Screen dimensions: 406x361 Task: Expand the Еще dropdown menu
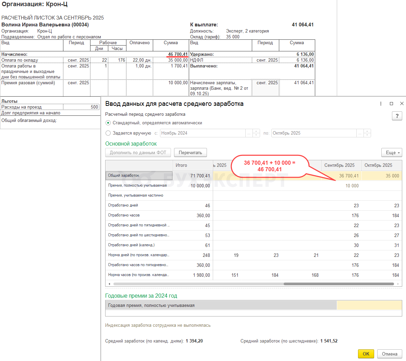click(x=391, y=153)
